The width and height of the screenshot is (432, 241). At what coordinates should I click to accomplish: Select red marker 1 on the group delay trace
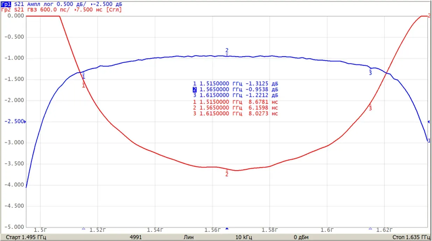83,84
